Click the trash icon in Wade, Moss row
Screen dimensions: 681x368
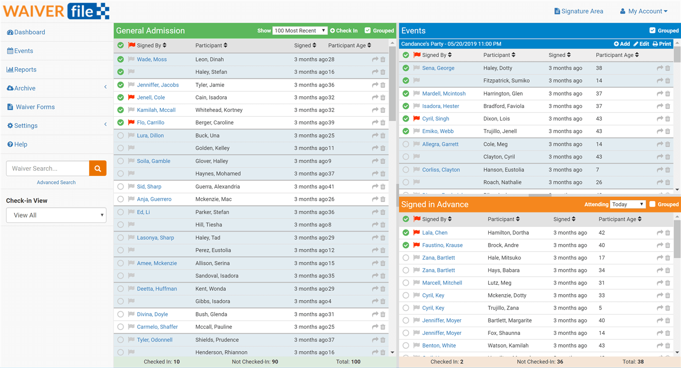(383, 59)
